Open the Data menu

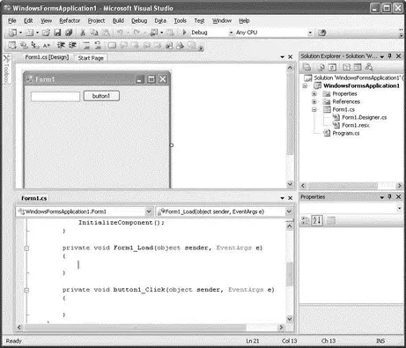coord(160,21)
